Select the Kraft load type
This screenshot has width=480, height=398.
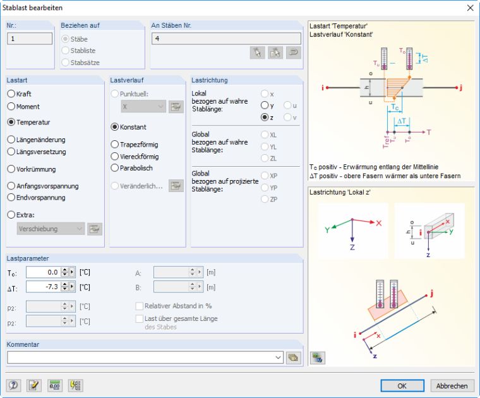click(20, 93)
